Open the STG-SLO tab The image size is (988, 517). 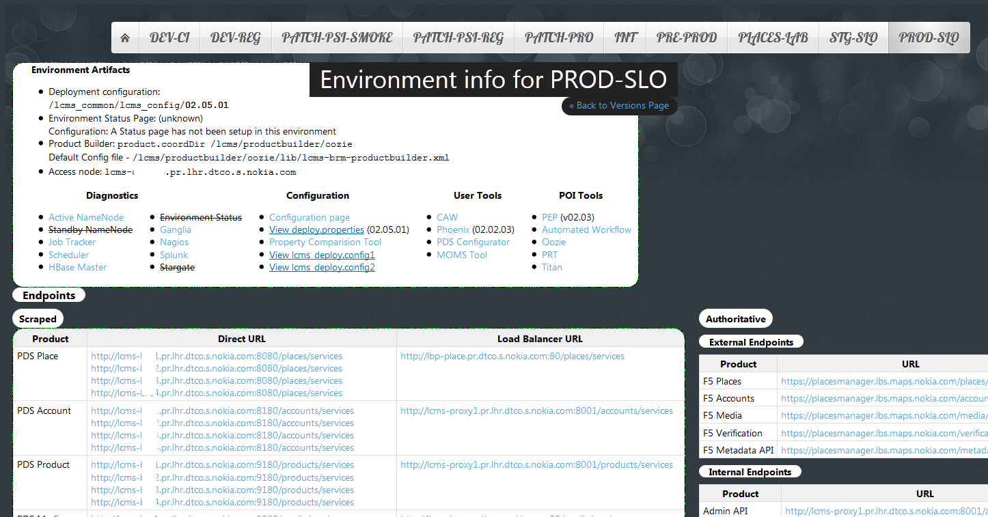click(x=853, y=38)
